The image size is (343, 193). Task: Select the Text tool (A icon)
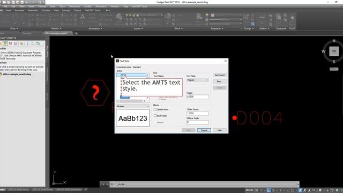coord(83,17)
